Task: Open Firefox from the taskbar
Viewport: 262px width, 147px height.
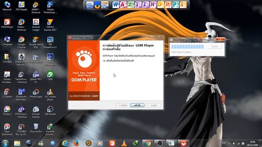Action: click(77, 143)
